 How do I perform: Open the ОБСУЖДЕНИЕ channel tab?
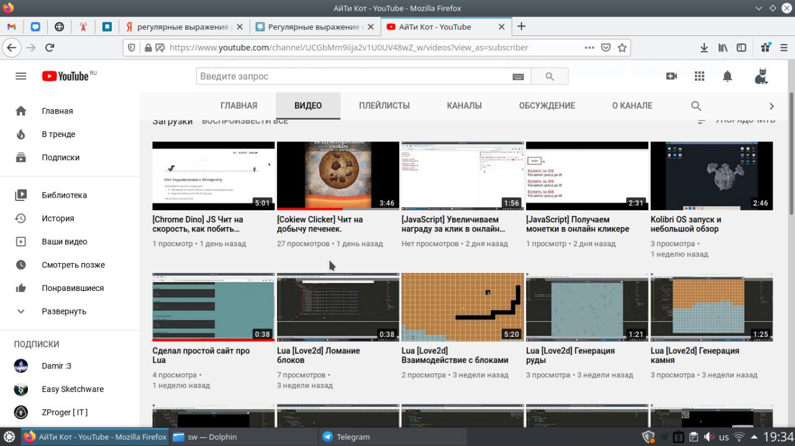pos(547,105)
